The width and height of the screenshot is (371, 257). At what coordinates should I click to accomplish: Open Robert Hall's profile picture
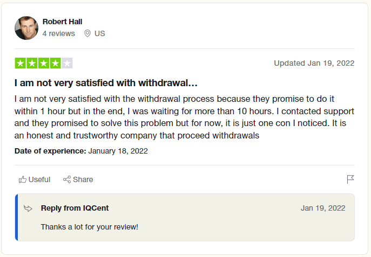26,28
